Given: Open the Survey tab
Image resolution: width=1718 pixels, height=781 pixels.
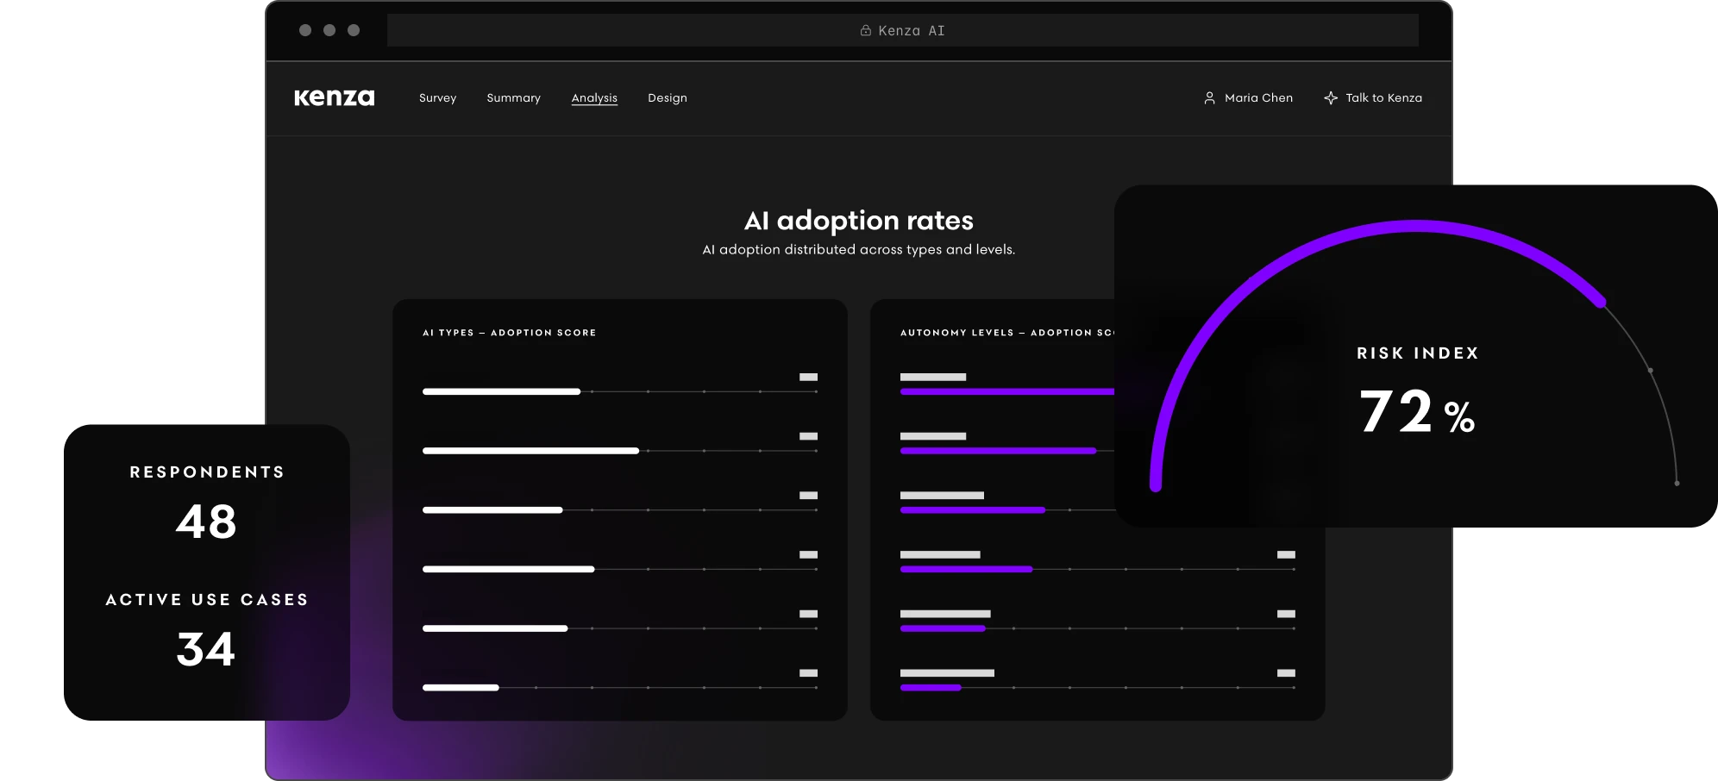Looking at the screenshot, I should [438, 98].
